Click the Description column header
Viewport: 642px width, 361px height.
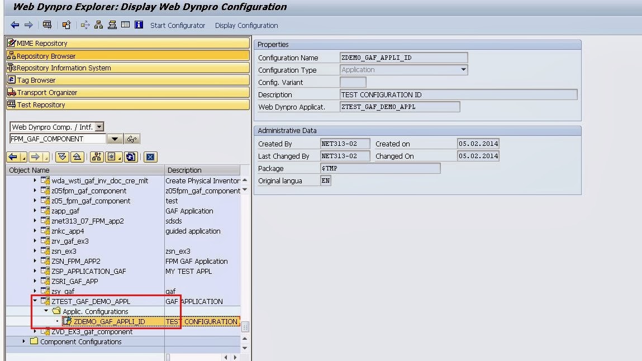[202, 170]
